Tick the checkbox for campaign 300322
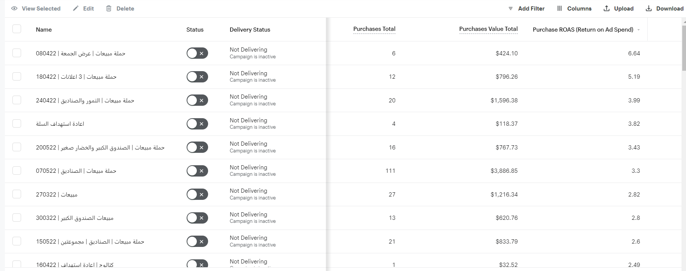 tap(17, 218)
